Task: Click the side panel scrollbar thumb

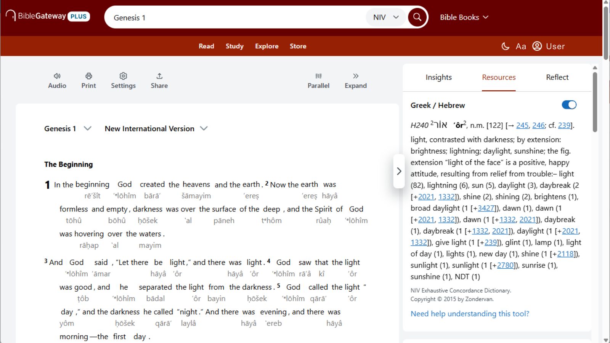Action: pos(595,102)
